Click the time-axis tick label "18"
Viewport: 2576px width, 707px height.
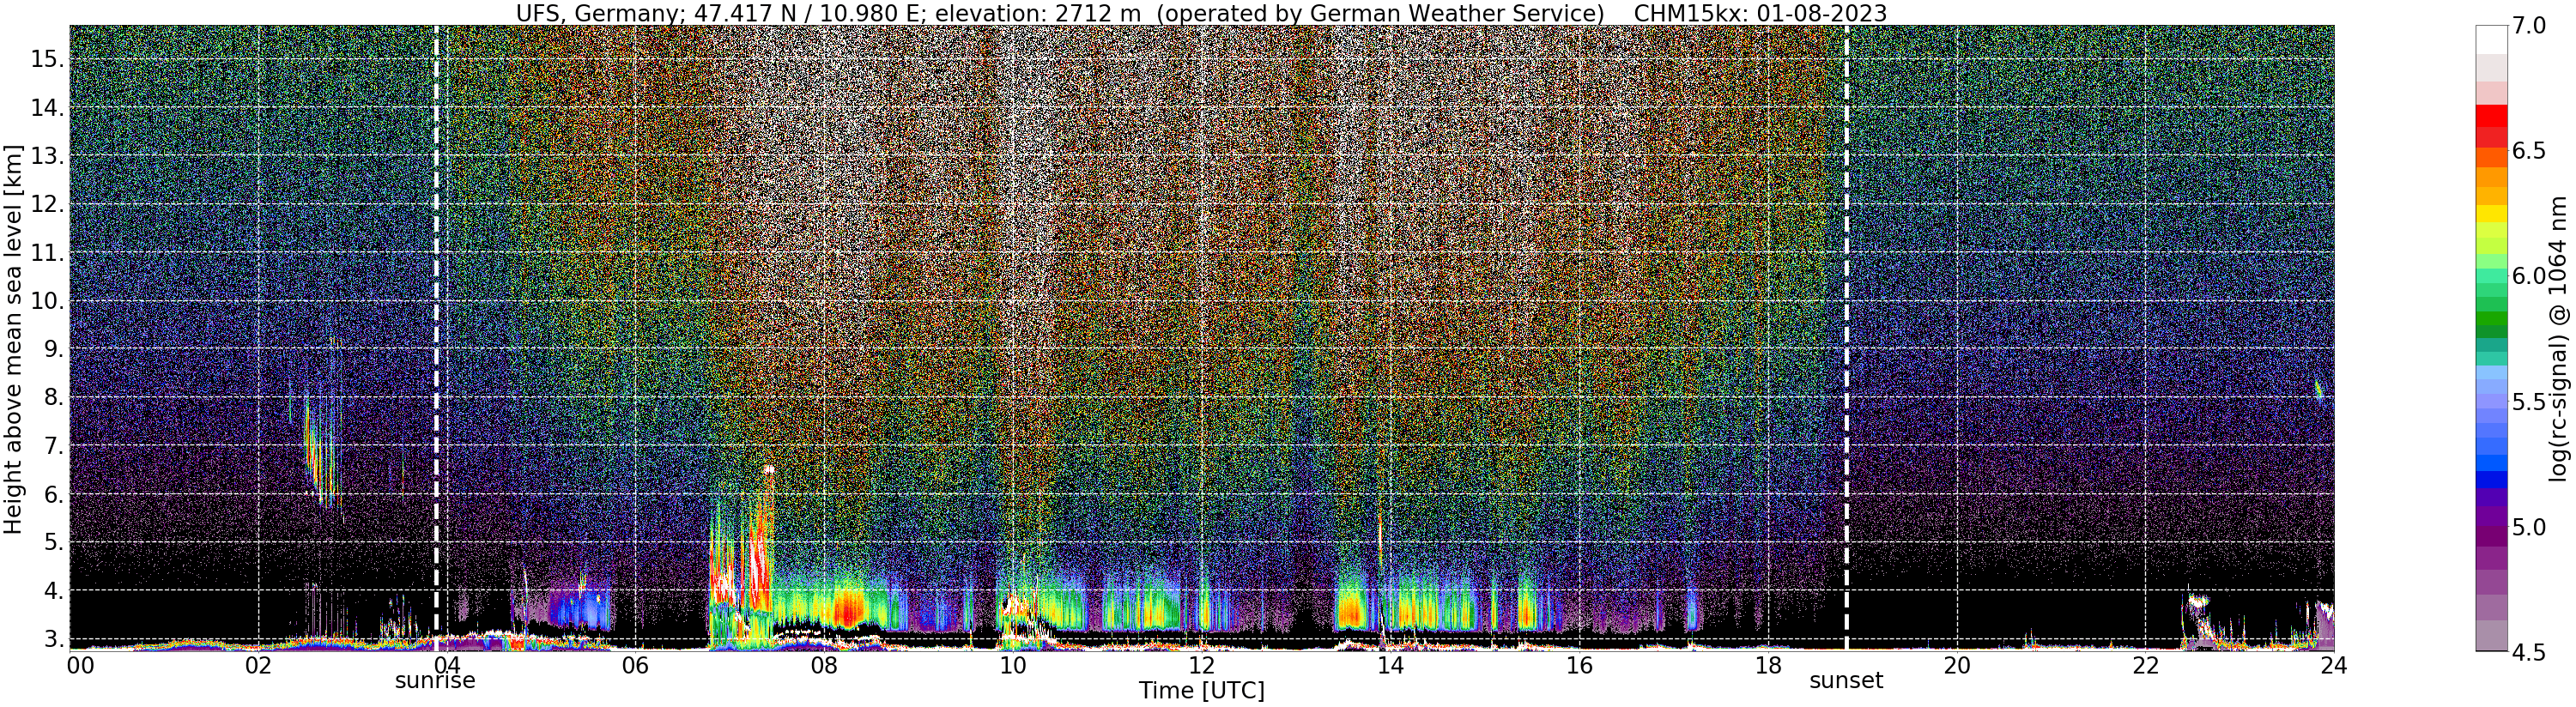point(1767,665)
